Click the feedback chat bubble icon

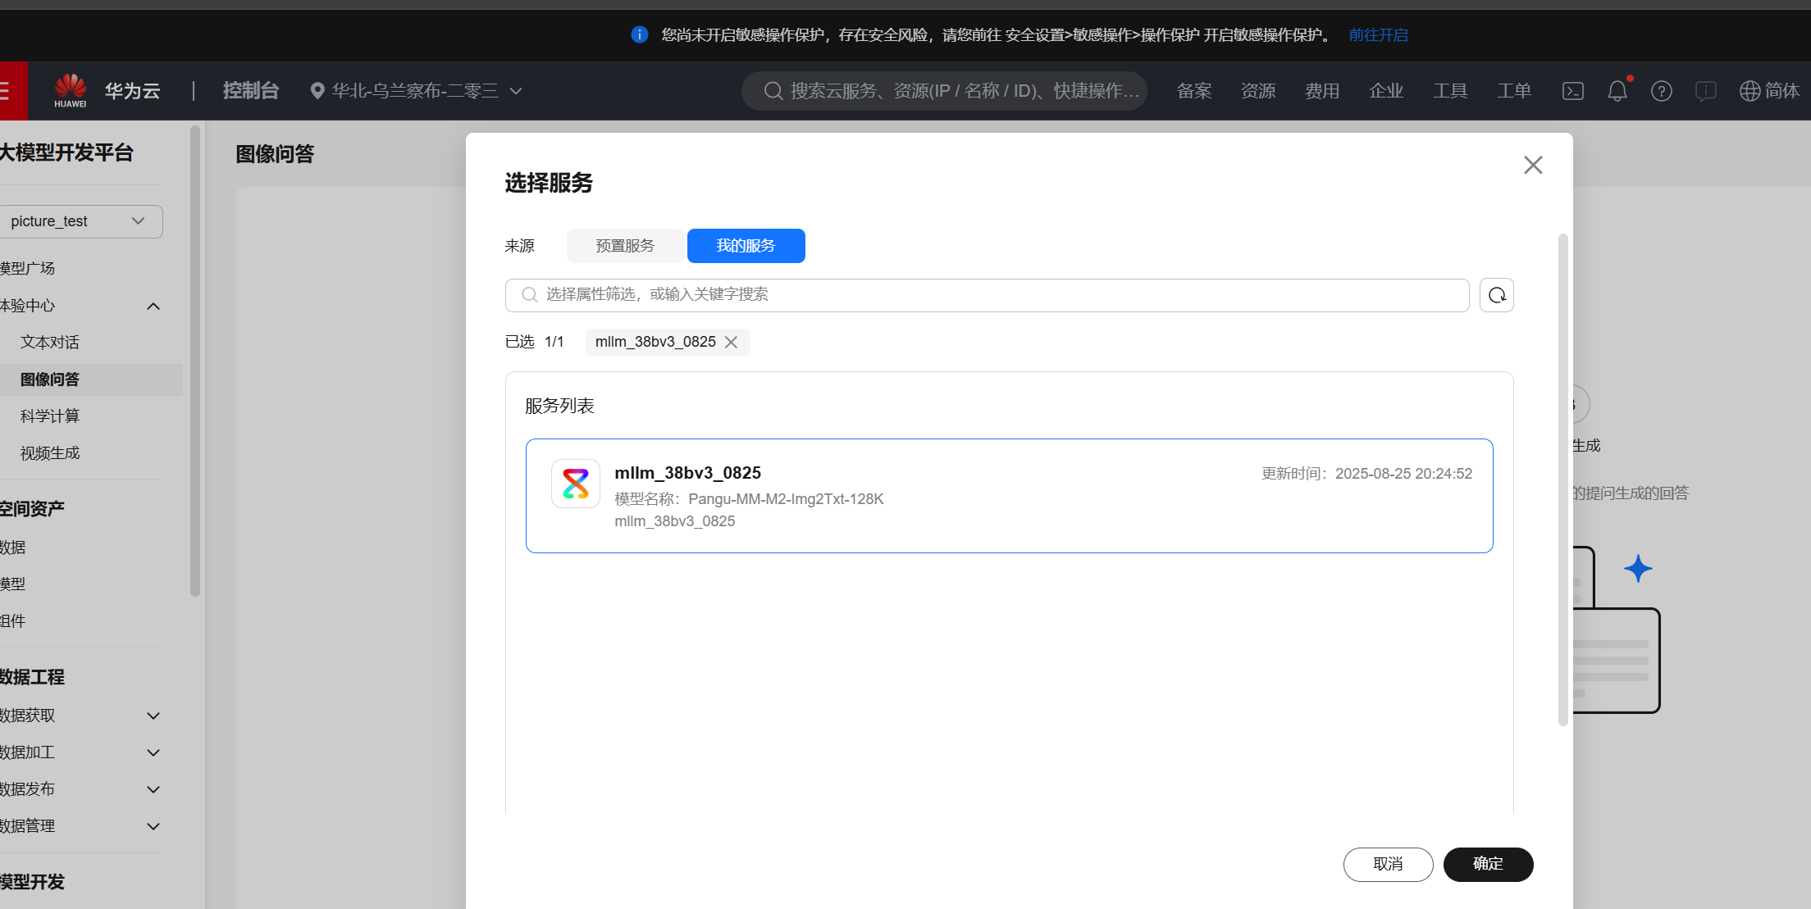[x=1705, y=91]
